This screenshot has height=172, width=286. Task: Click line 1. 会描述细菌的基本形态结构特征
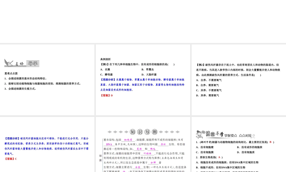(26, 79)
